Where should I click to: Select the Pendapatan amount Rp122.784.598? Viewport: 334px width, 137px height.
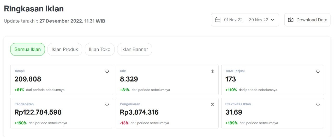(x=38, y=112)
